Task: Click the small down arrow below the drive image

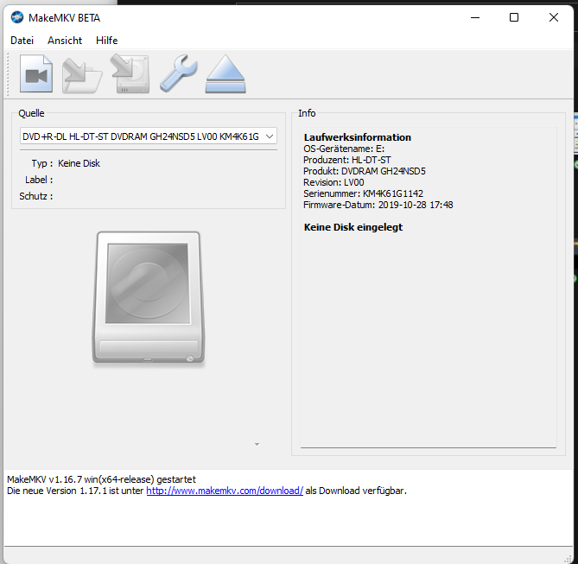Action: tap(257, 445)
